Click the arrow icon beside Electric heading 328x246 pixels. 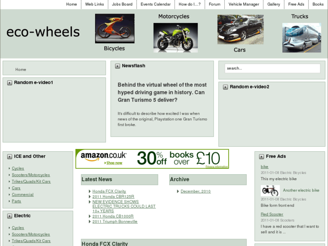coord(9,216)
